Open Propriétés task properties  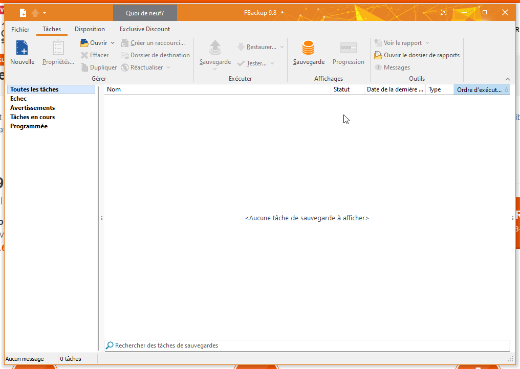(x=58, y=52)
